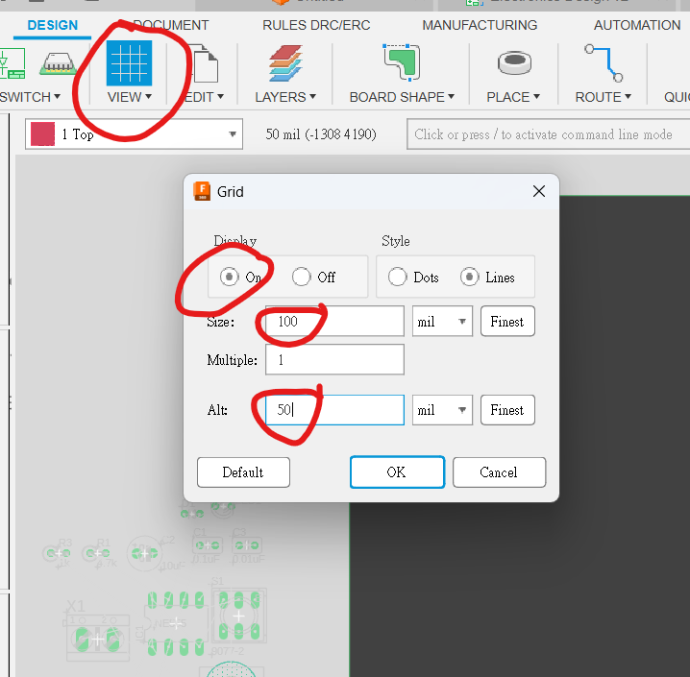The image size is (690, 677).
Task: Open the Layers stack icon
Action: (285, 64)
